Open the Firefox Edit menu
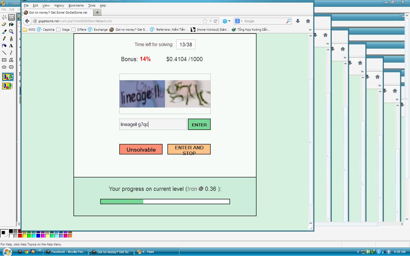Viewport: 410px width, 256px height. coord(35,5)
